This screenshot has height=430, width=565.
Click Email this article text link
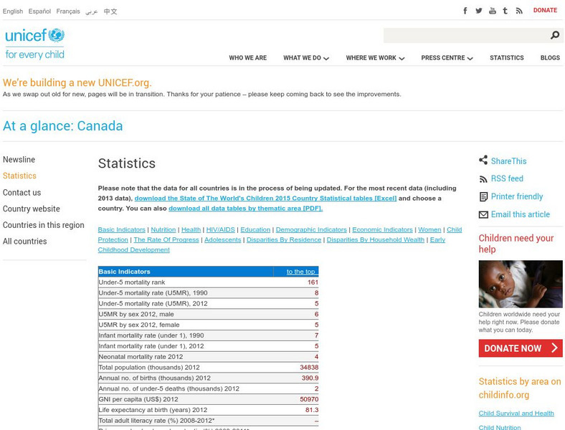pos(521,214)
